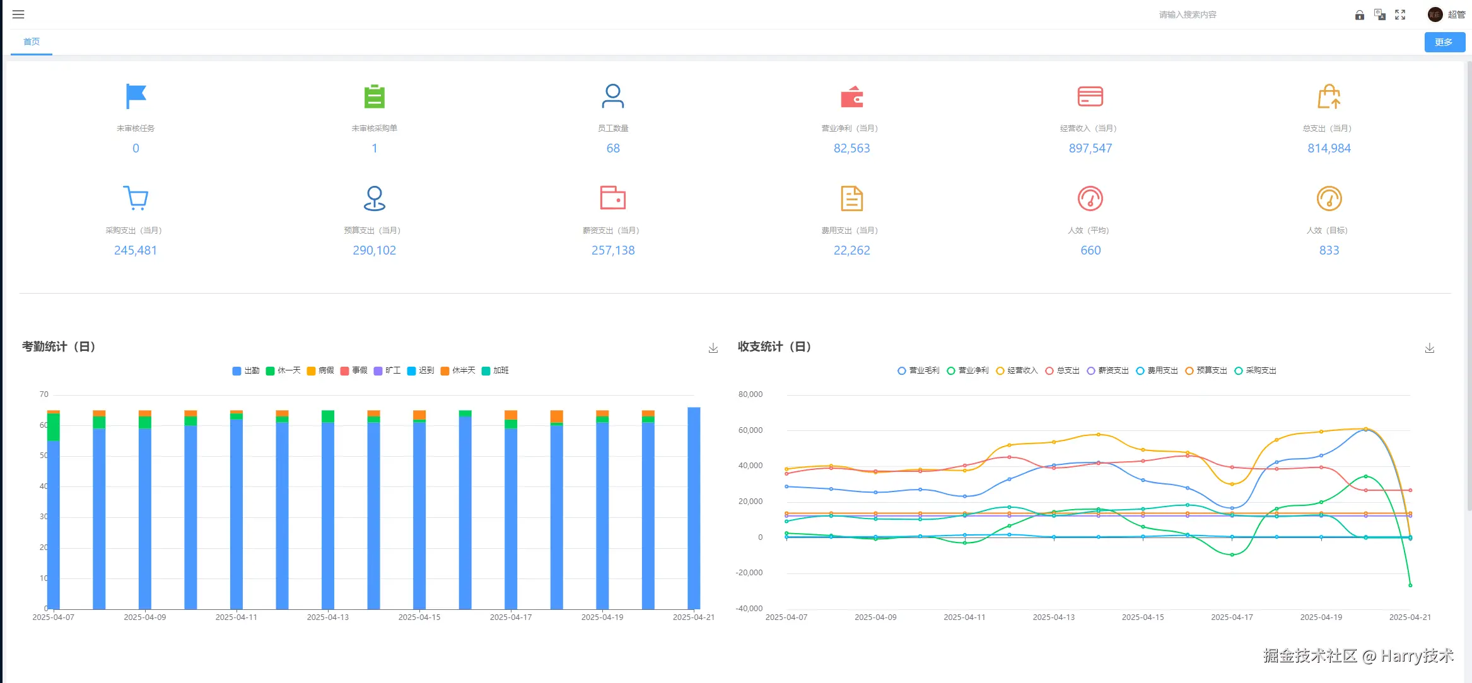The width and height of the screenshot is (1472, 683).
Task: Download the 考勤统计 chart image
Action: click(x=713, y=348)
